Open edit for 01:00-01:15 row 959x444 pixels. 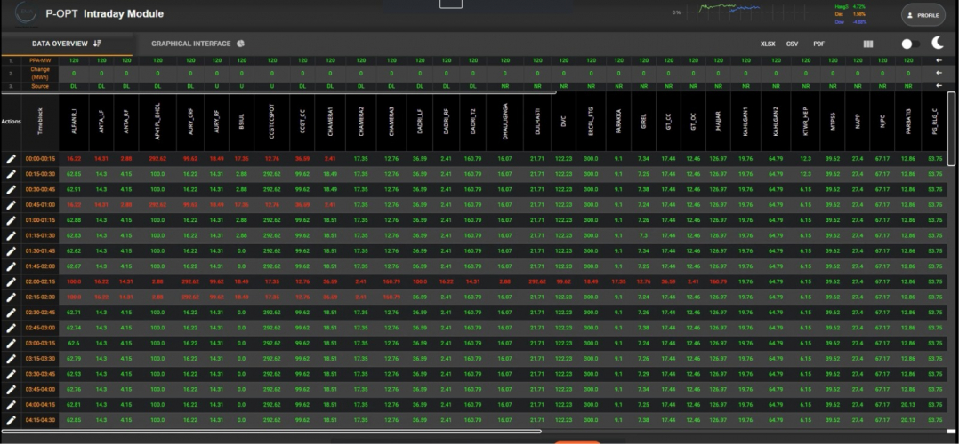11,220
